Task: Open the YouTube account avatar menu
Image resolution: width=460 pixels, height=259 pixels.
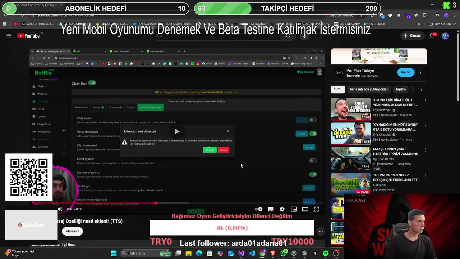Action: coord(445,36)
